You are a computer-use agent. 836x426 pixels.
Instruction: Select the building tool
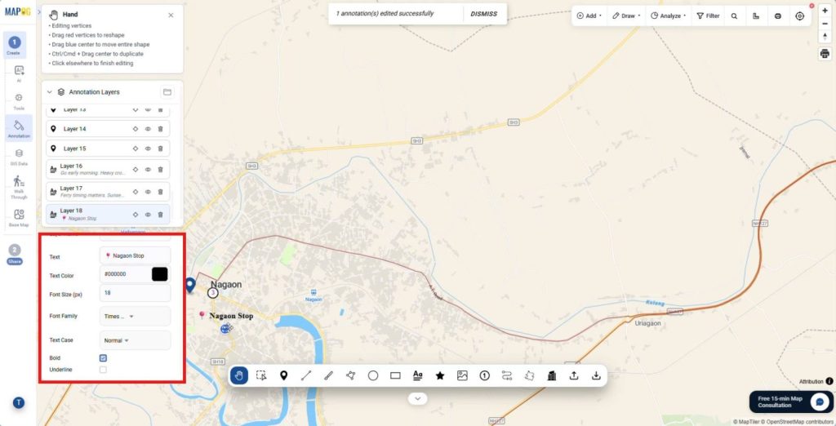552,376
